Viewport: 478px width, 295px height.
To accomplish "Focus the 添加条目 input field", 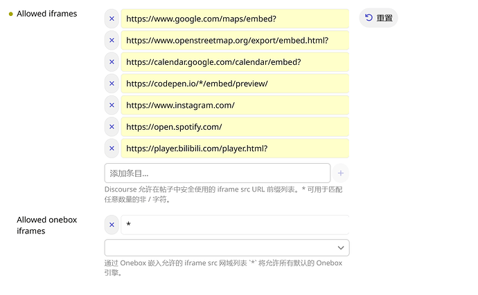I will [218, 173].
